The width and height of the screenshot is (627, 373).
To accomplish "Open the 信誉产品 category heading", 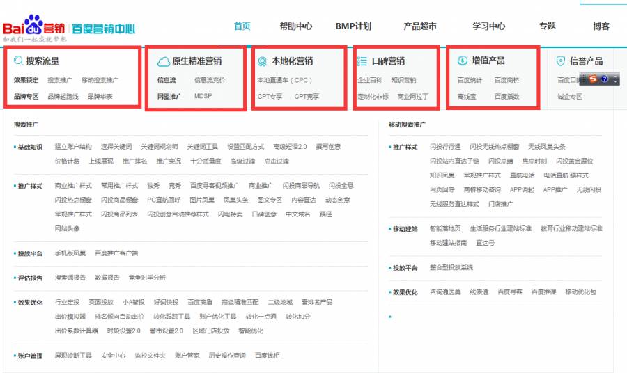I will click(x=586, y=61).
